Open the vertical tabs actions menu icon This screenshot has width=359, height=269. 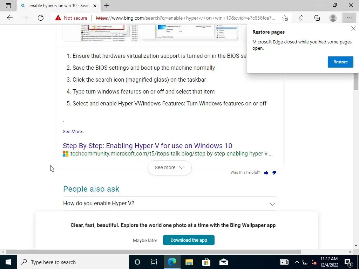point(8,6)
